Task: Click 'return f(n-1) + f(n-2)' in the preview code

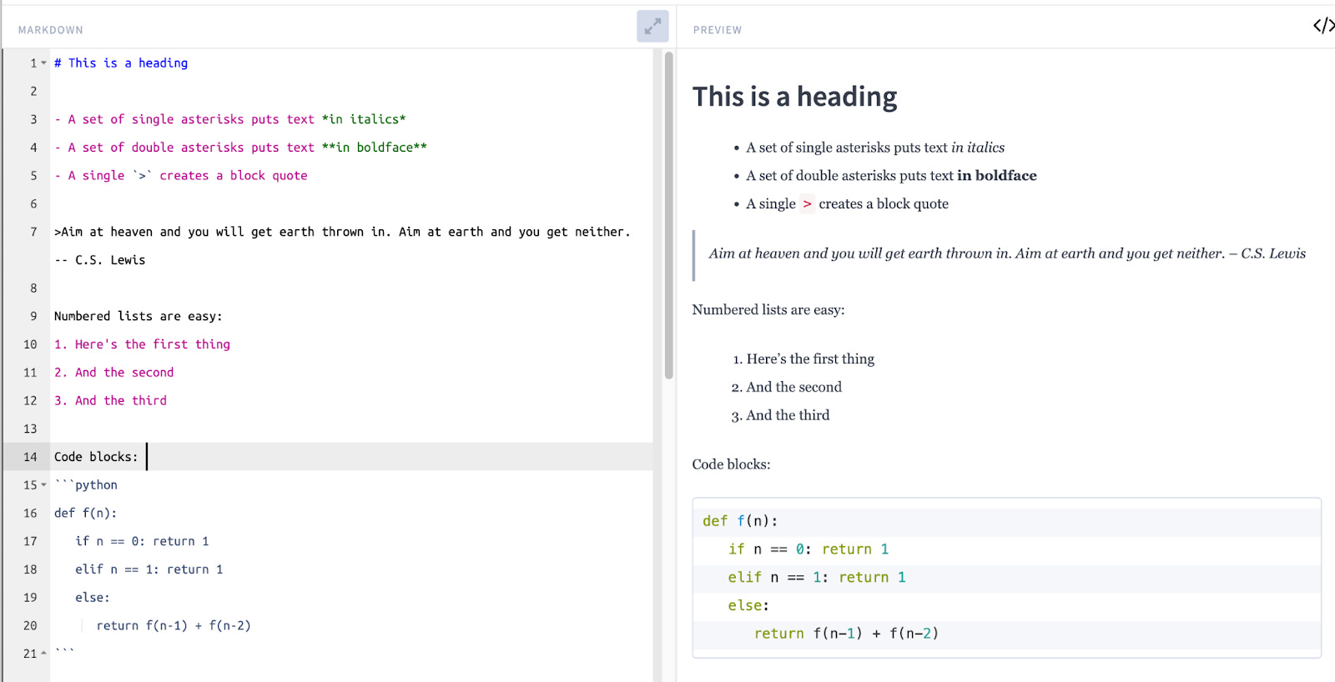Action: 846,634
